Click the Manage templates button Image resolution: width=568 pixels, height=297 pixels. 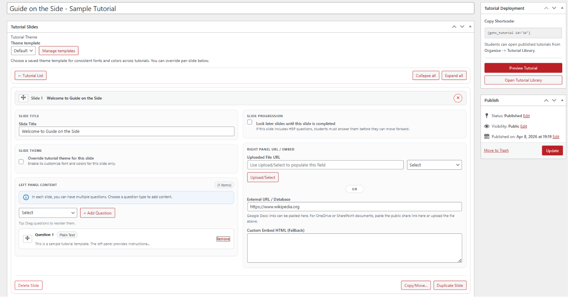click(58, 51)
